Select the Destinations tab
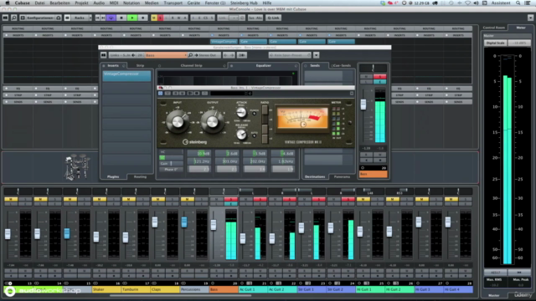Image resolution: width=536 pixels, height=301 pixels. [315, 176]
